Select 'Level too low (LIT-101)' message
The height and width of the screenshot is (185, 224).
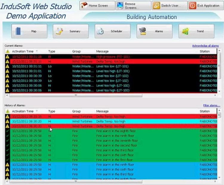tap(112, 66)
